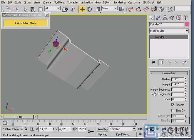194x140 pixels.
Task: Adjust the Radius spinner arrows
Action: pyautogui.click(x=186, y=79)
